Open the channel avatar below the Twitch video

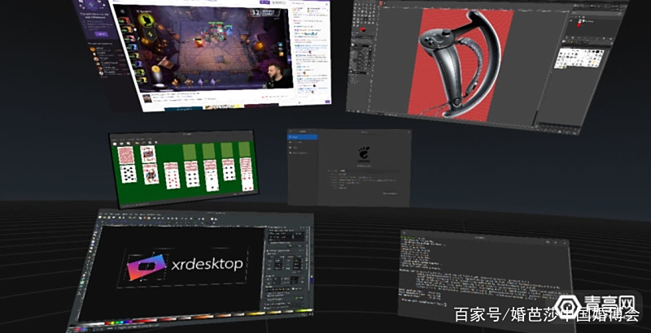147,99
